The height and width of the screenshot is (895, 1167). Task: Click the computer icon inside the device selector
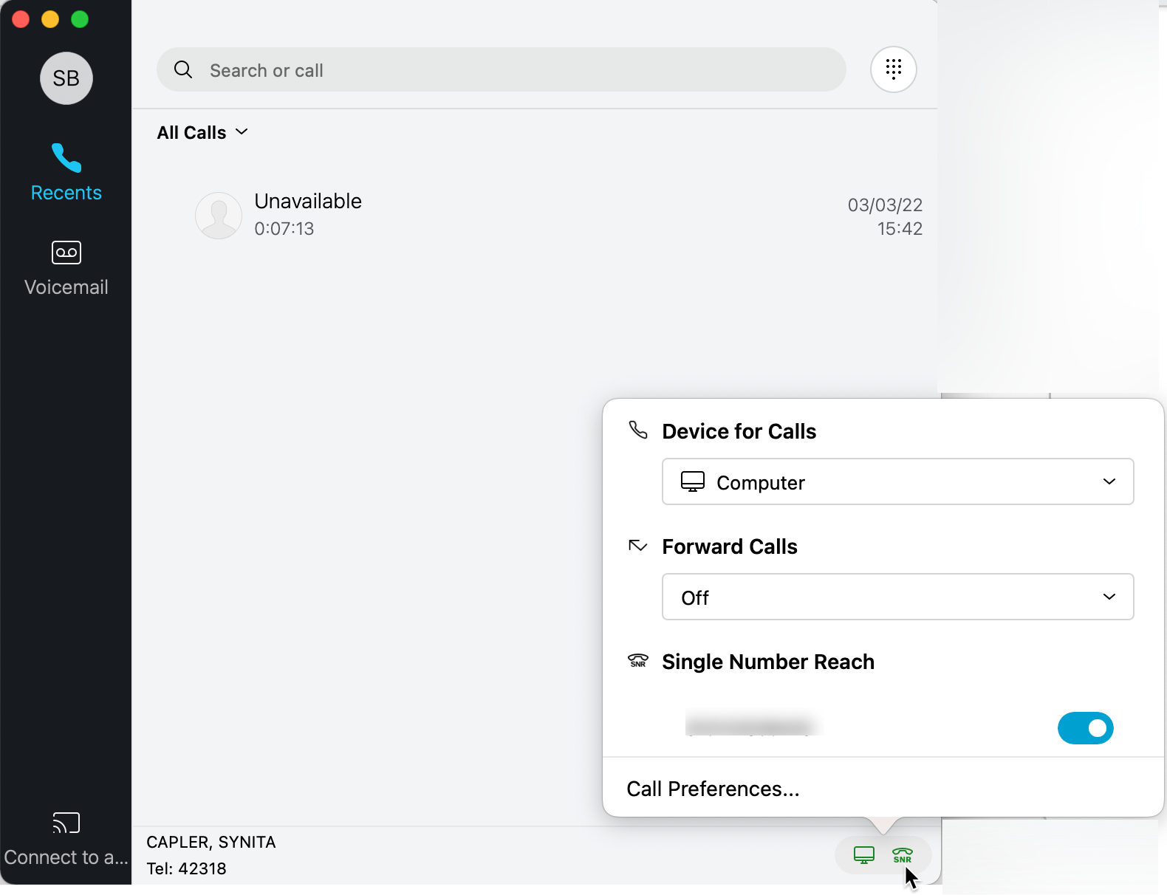(693, 481)
